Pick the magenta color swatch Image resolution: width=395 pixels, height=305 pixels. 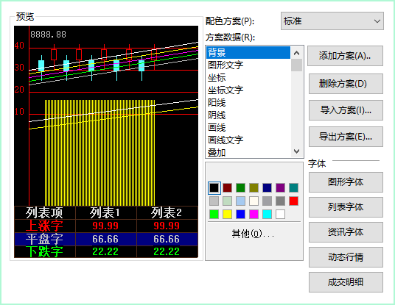(254, 215)
